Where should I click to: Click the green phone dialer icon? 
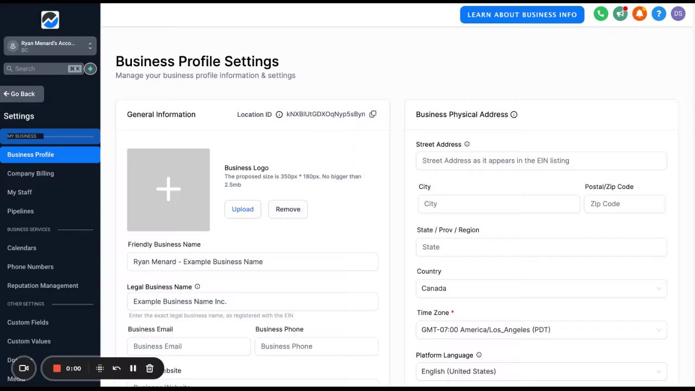(601, 14)
